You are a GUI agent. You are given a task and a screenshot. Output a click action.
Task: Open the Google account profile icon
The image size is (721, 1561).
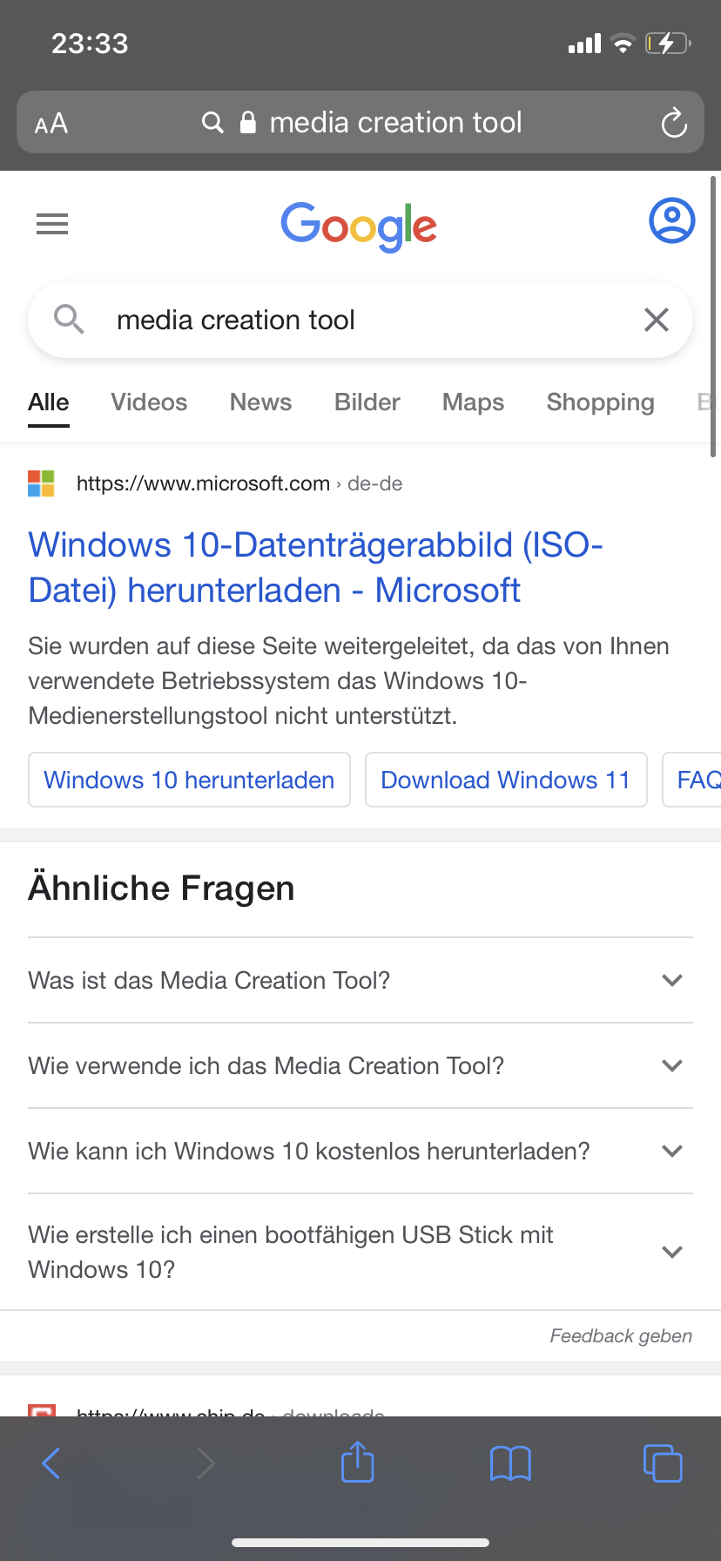pos(672,220)
